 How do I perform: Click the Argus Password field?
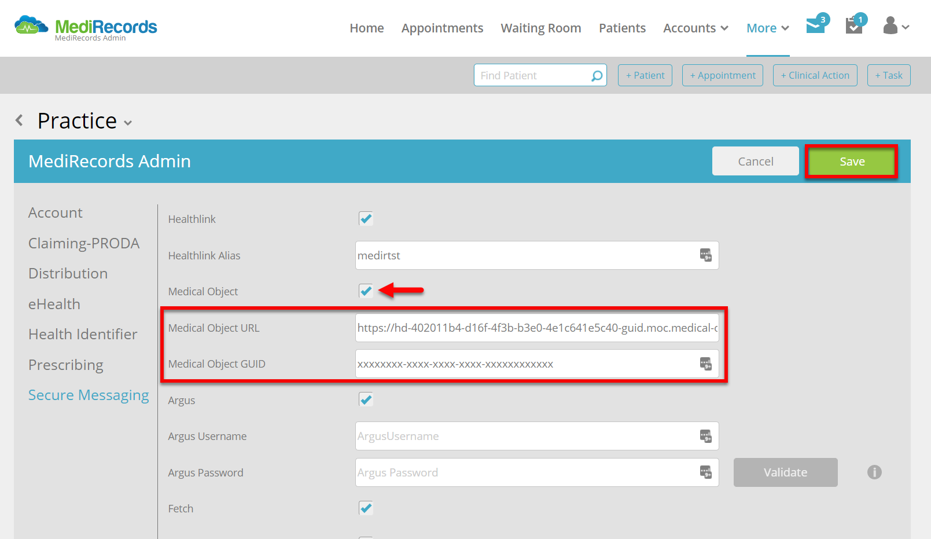537,472
